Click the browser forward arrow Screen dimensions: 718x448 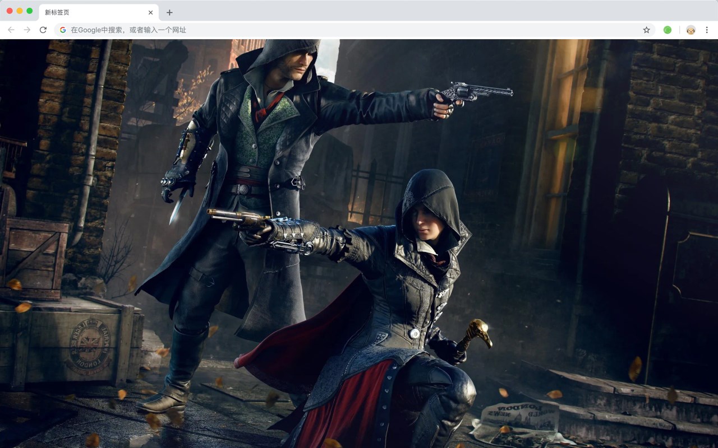pos(27,30)
